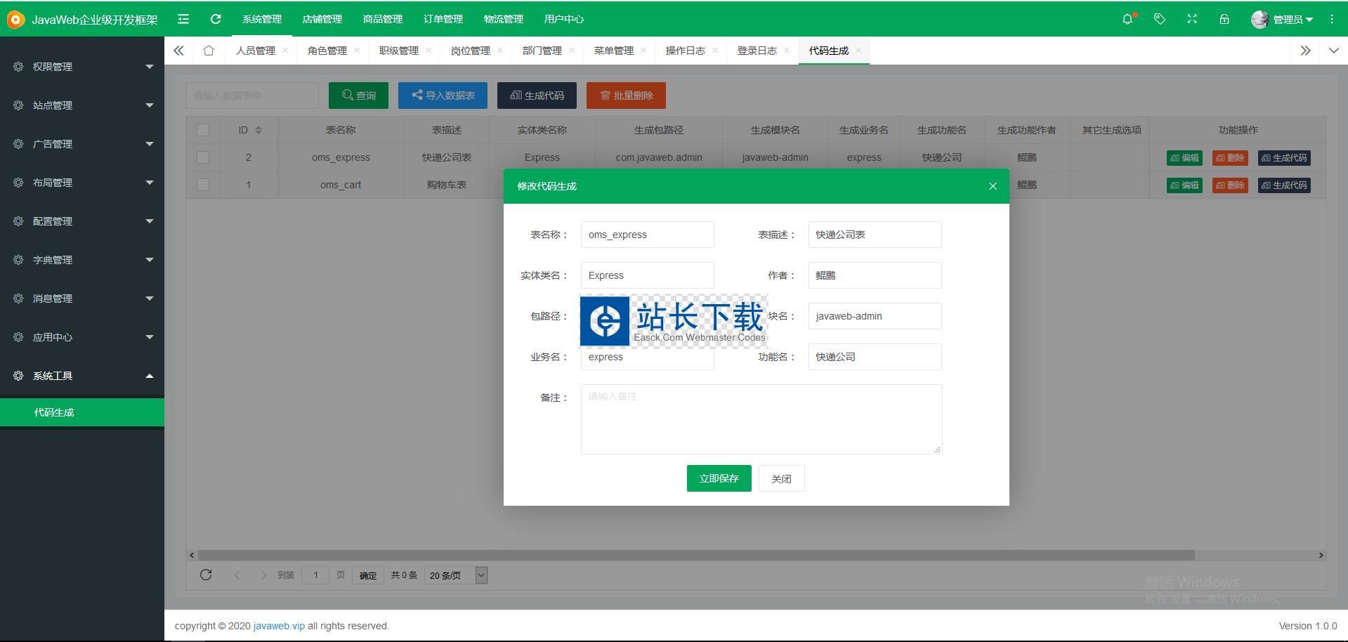Click the tag icon in header
This screenshot has height=642, width=1348.
point(1160,19)
